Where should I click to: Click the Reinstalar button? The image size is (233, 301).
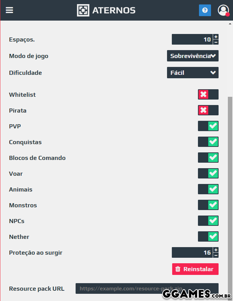[x=195, y=269]
